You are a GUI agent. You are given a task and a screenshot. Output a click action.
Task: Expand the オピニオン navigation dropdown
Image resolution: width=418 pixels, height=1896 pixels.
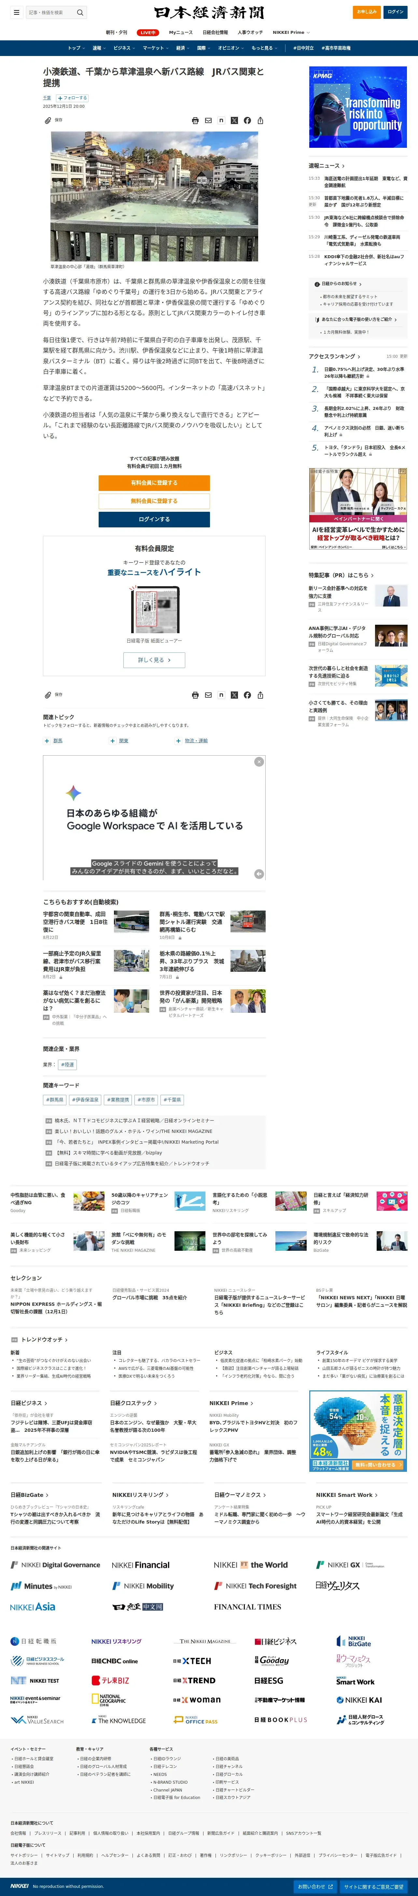[231, 48]
